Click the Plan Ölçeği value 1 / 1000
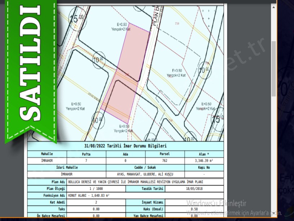The width and height of the screenshot is (294, 221). 96,189
